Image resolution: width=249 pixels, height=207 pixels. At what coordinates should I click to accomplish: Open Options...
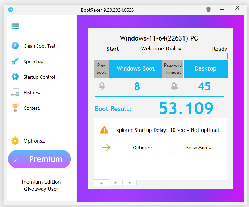[x=34, y=141]
